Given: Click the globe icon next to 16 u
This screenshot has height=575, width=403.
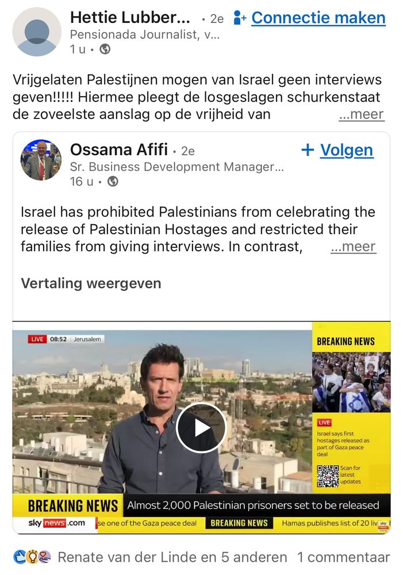Looking at the screenshot, I should (x=113, y=181).
